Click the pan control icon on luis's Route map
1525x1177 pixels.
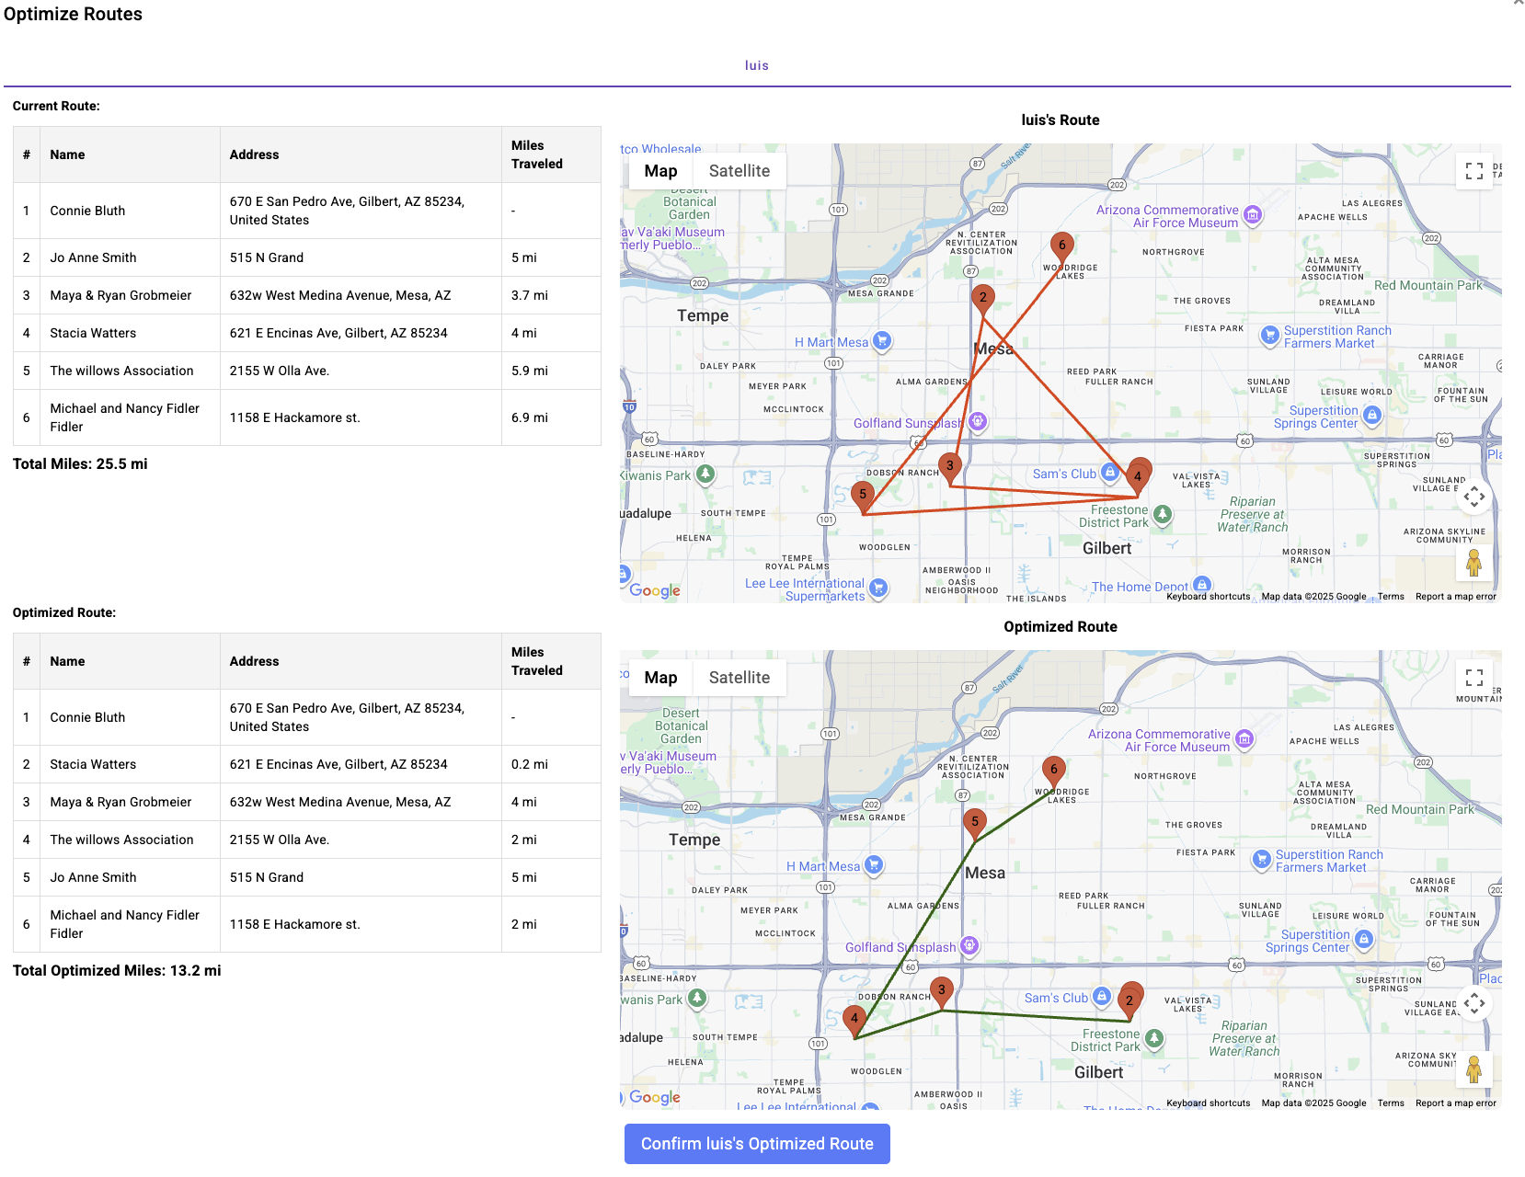point(1475,497)
